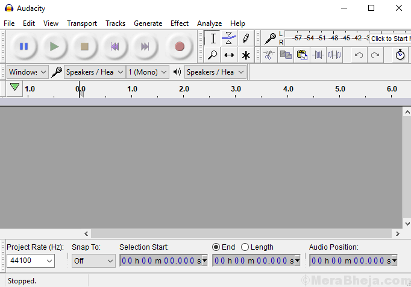411x287 pixels.
Task: Click the Audacity logo in the title bar
Action: (x=9, y=8)
